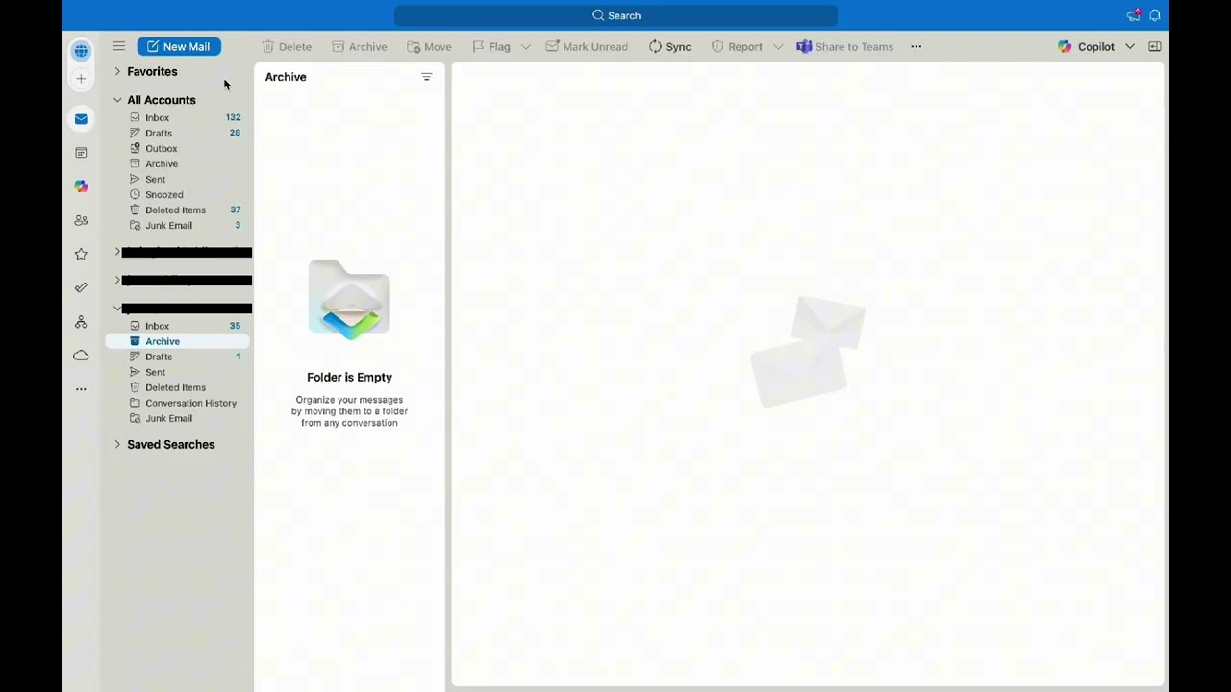
Task: Expand the first redacted account
Action: [117, 252]
